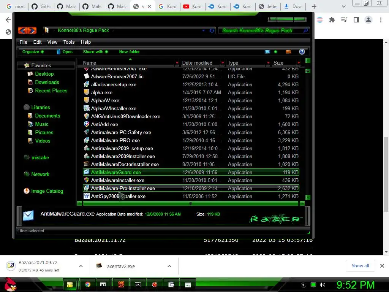The height and width of the screenshot is (292, 389).
Task: Click the volume speaker tray icon
Action: coord(322,285)
